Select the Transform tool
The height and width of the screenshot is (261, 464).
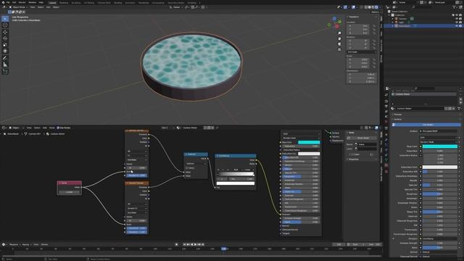(x=5, y=51)
